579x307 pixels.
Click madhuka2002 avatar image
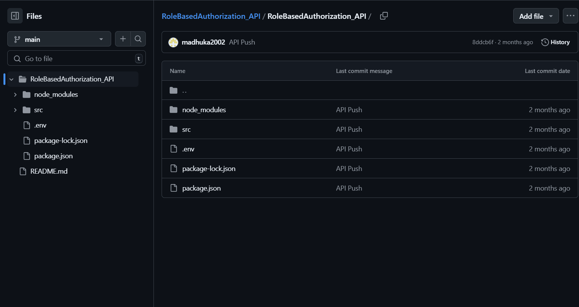click(x=173, y=42)
